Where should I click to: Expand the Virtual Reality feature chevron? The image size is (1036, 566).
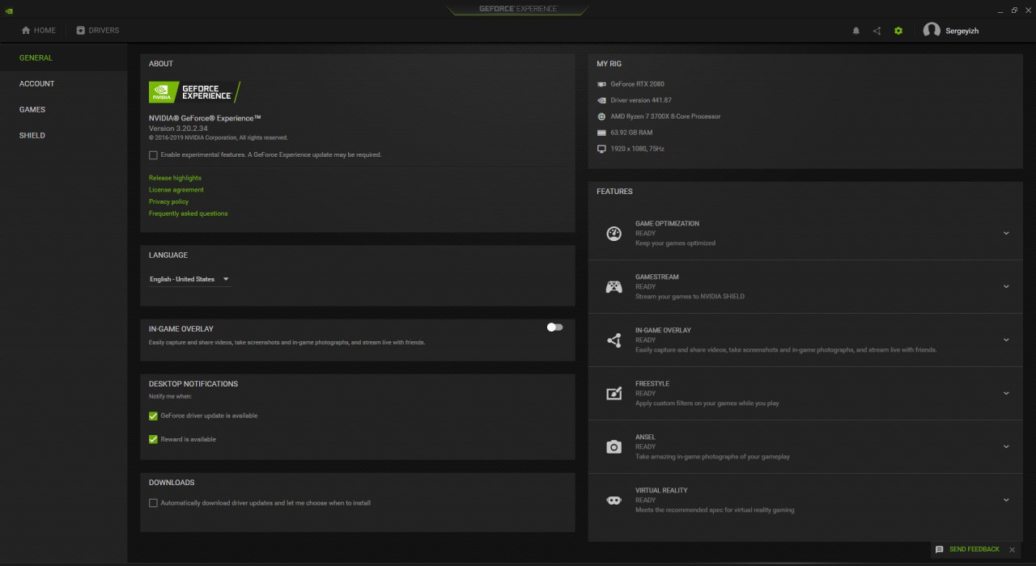click(1006, 501)
